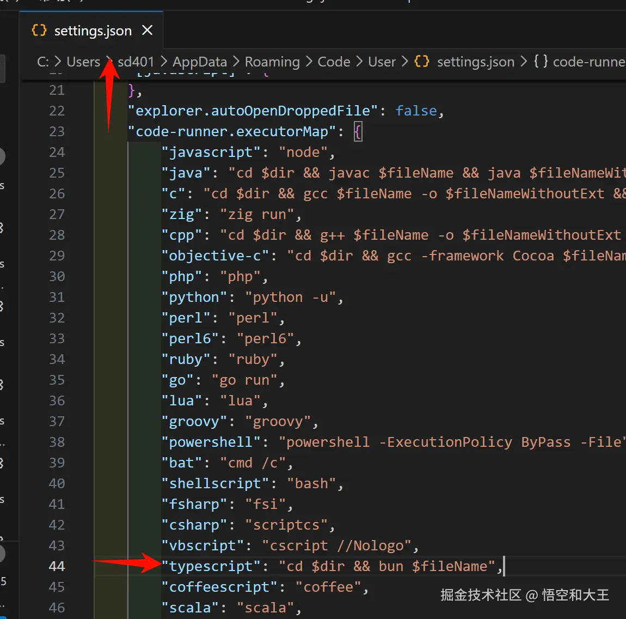Click the "cscript //Nologo" value
The width and height of the screenshot is (626, 619).
336,546
